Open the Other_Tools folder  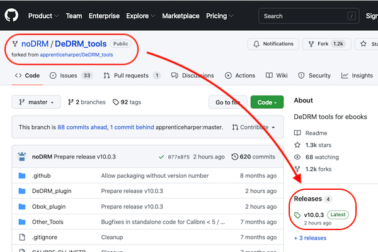click(x=47, y=222)
